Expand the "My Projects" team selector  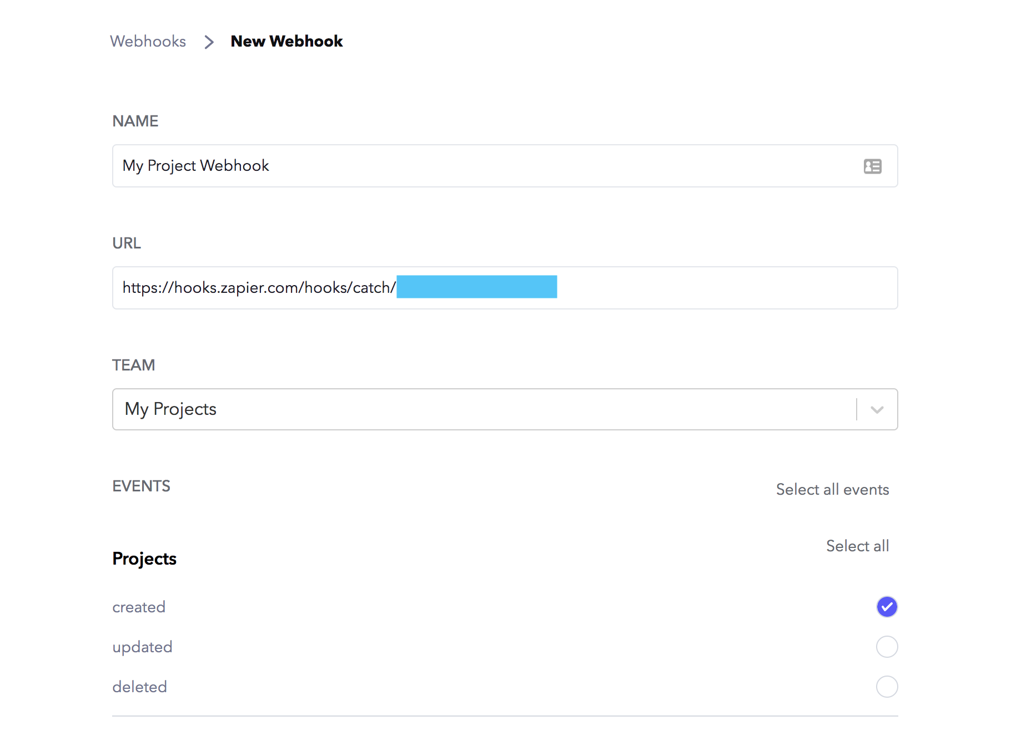877,409
